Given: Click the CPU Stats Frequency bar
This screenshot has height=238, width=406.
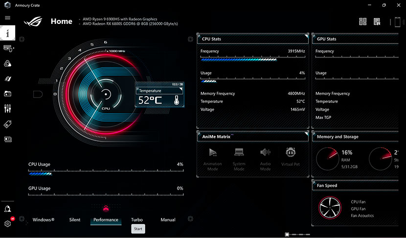Looking at the screenshot, I should pyautogui.click(x=253, y=59).
